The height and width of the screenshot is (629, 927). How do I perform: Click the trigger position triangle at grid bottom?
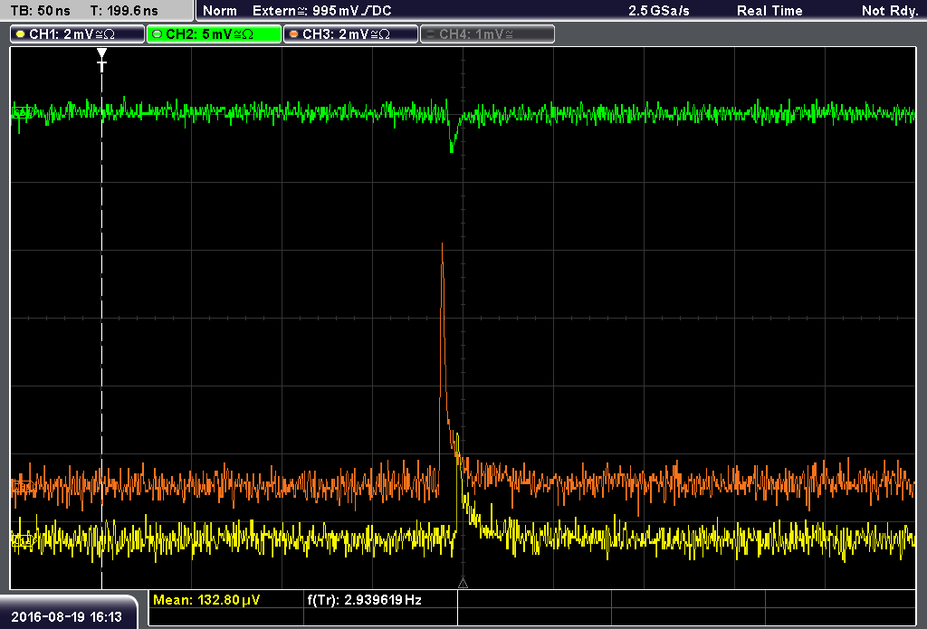[x=463, y=584]
